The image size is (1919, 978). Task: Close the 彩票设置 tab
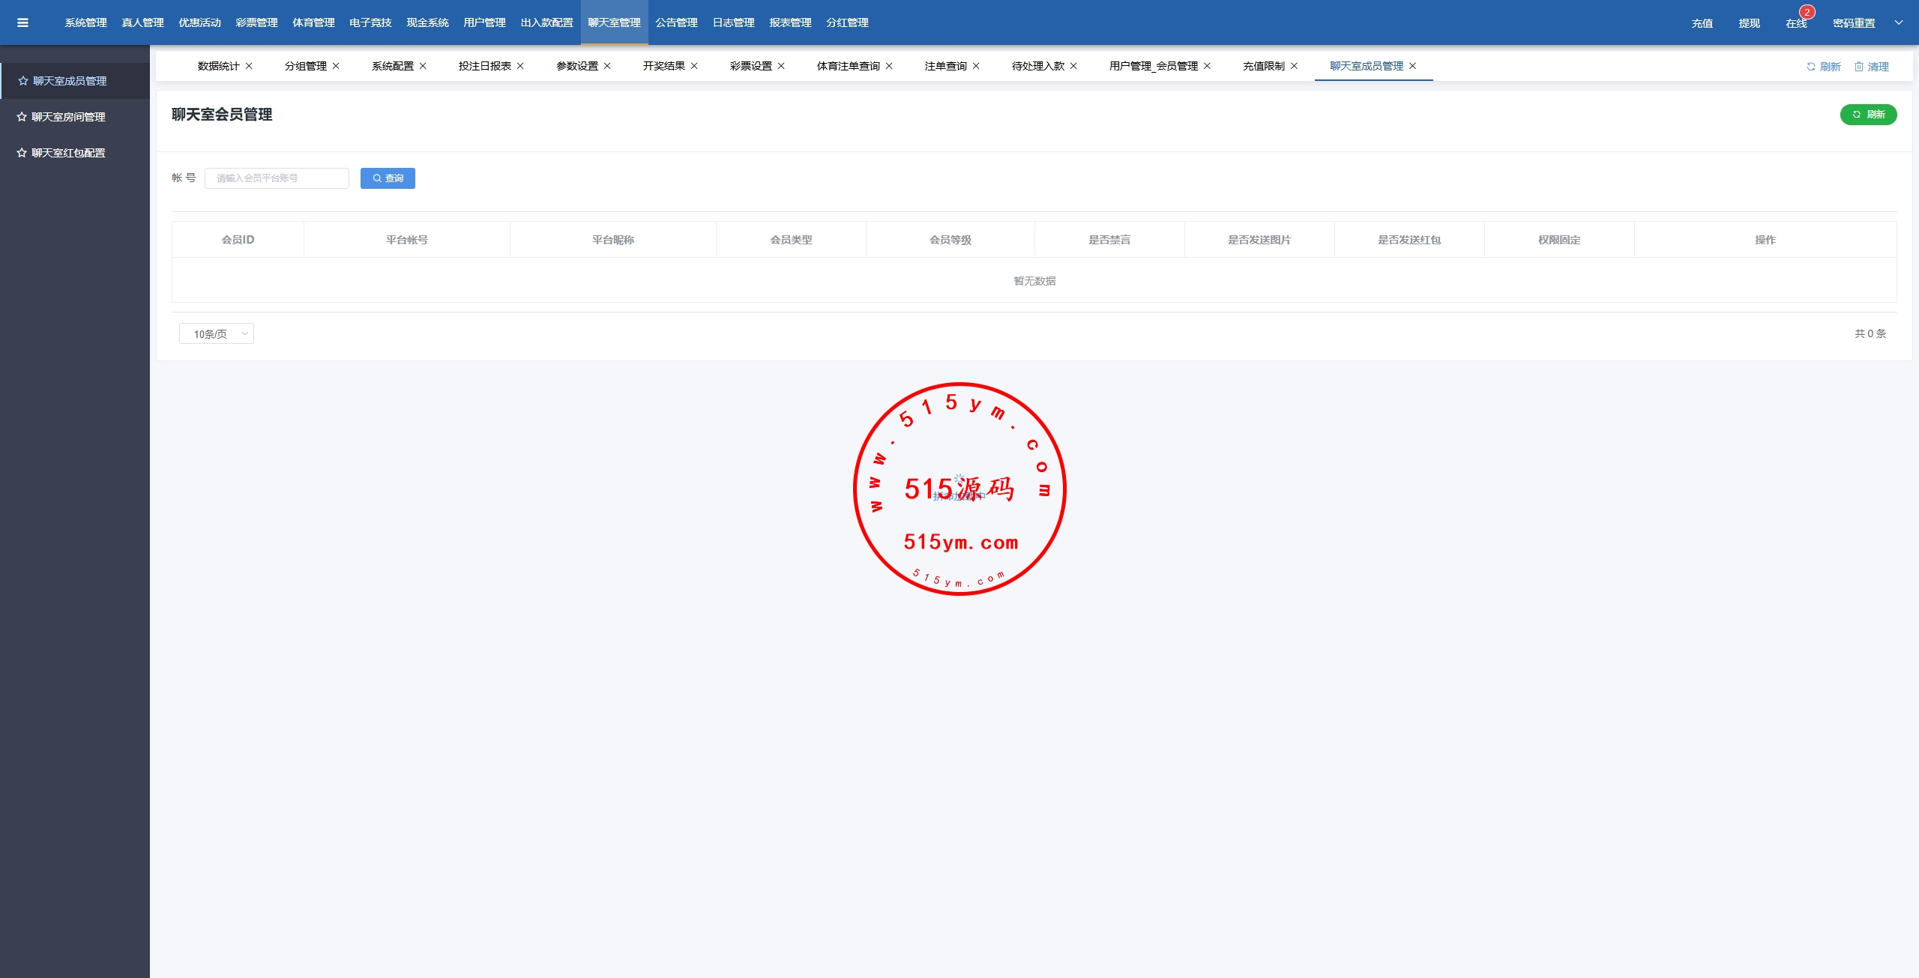781,66
